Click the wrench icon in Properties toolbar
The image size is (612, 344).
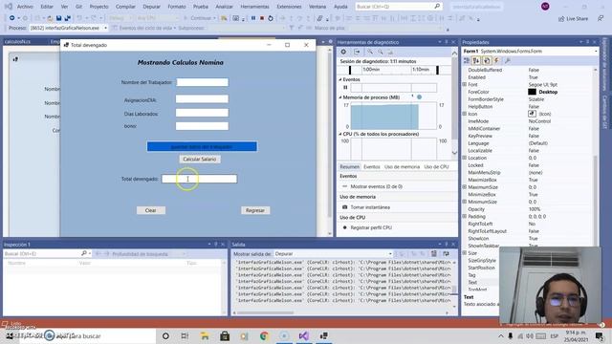[508, 60]
